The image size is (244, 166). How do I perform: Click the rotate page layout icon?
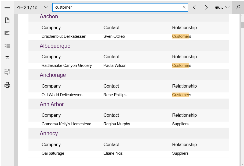pos(7,72)
